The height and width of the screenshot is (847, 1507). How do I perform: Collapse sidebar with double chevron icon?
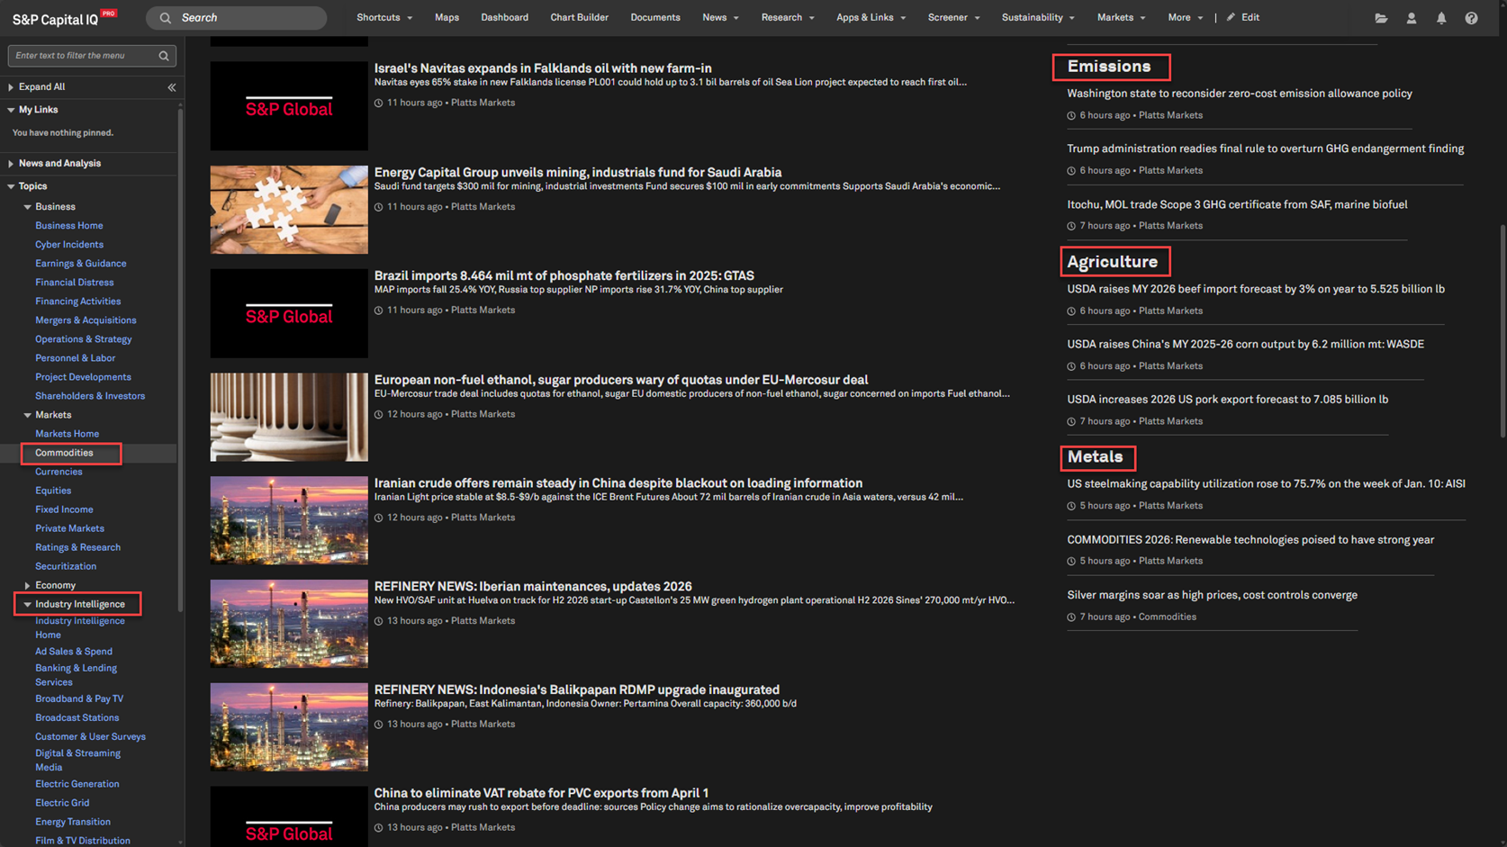pyautogui.click(x=171, y=87)
